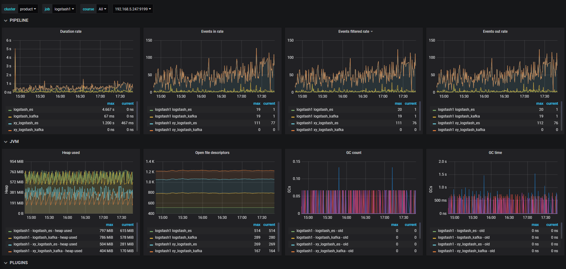
Task: Click logstash_es - old swatch in GC time legend
Action: click(435, 231)
